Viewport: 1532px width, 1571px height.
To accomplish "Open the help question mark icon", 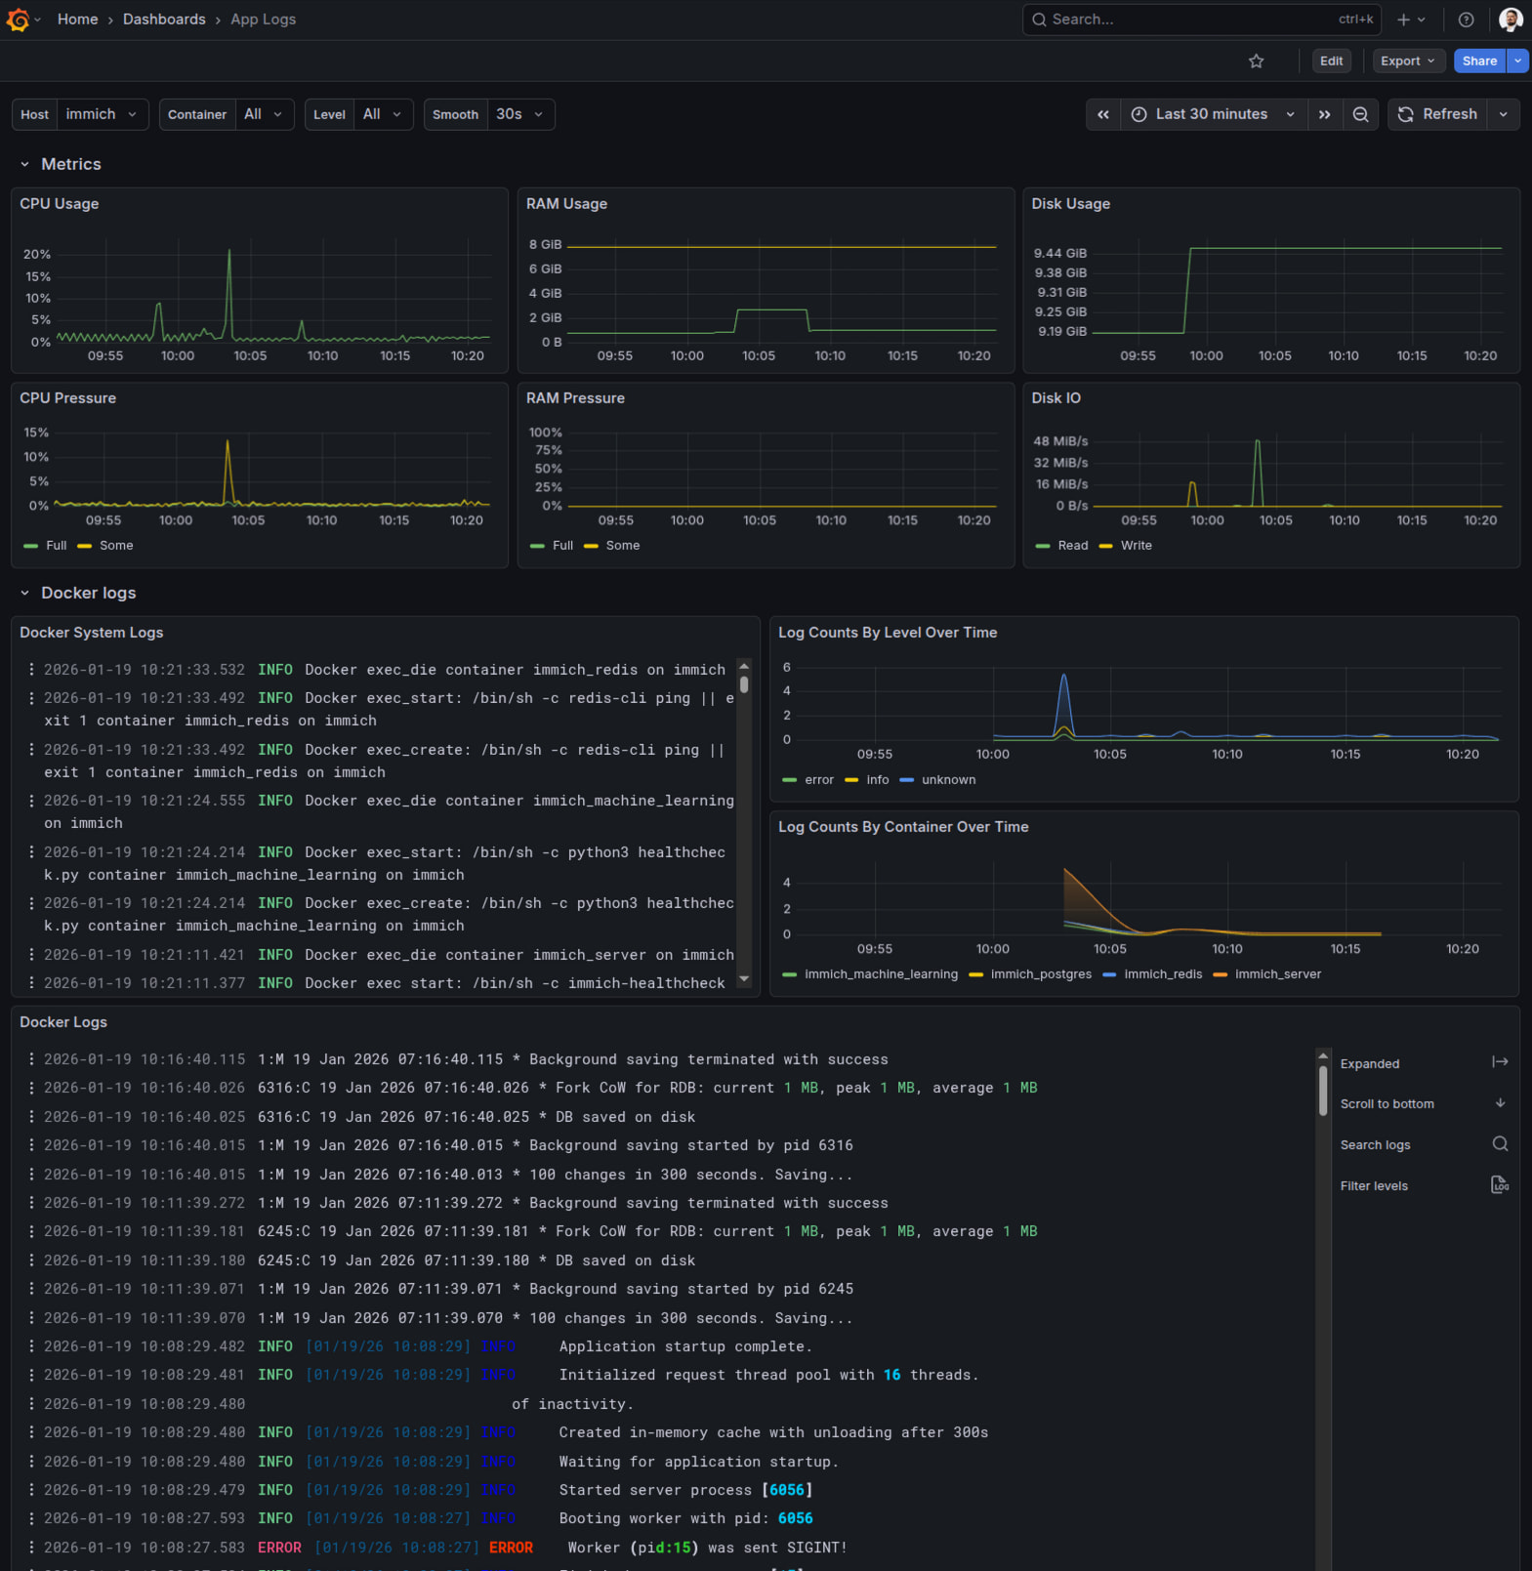I will [x=1466, y=20].
